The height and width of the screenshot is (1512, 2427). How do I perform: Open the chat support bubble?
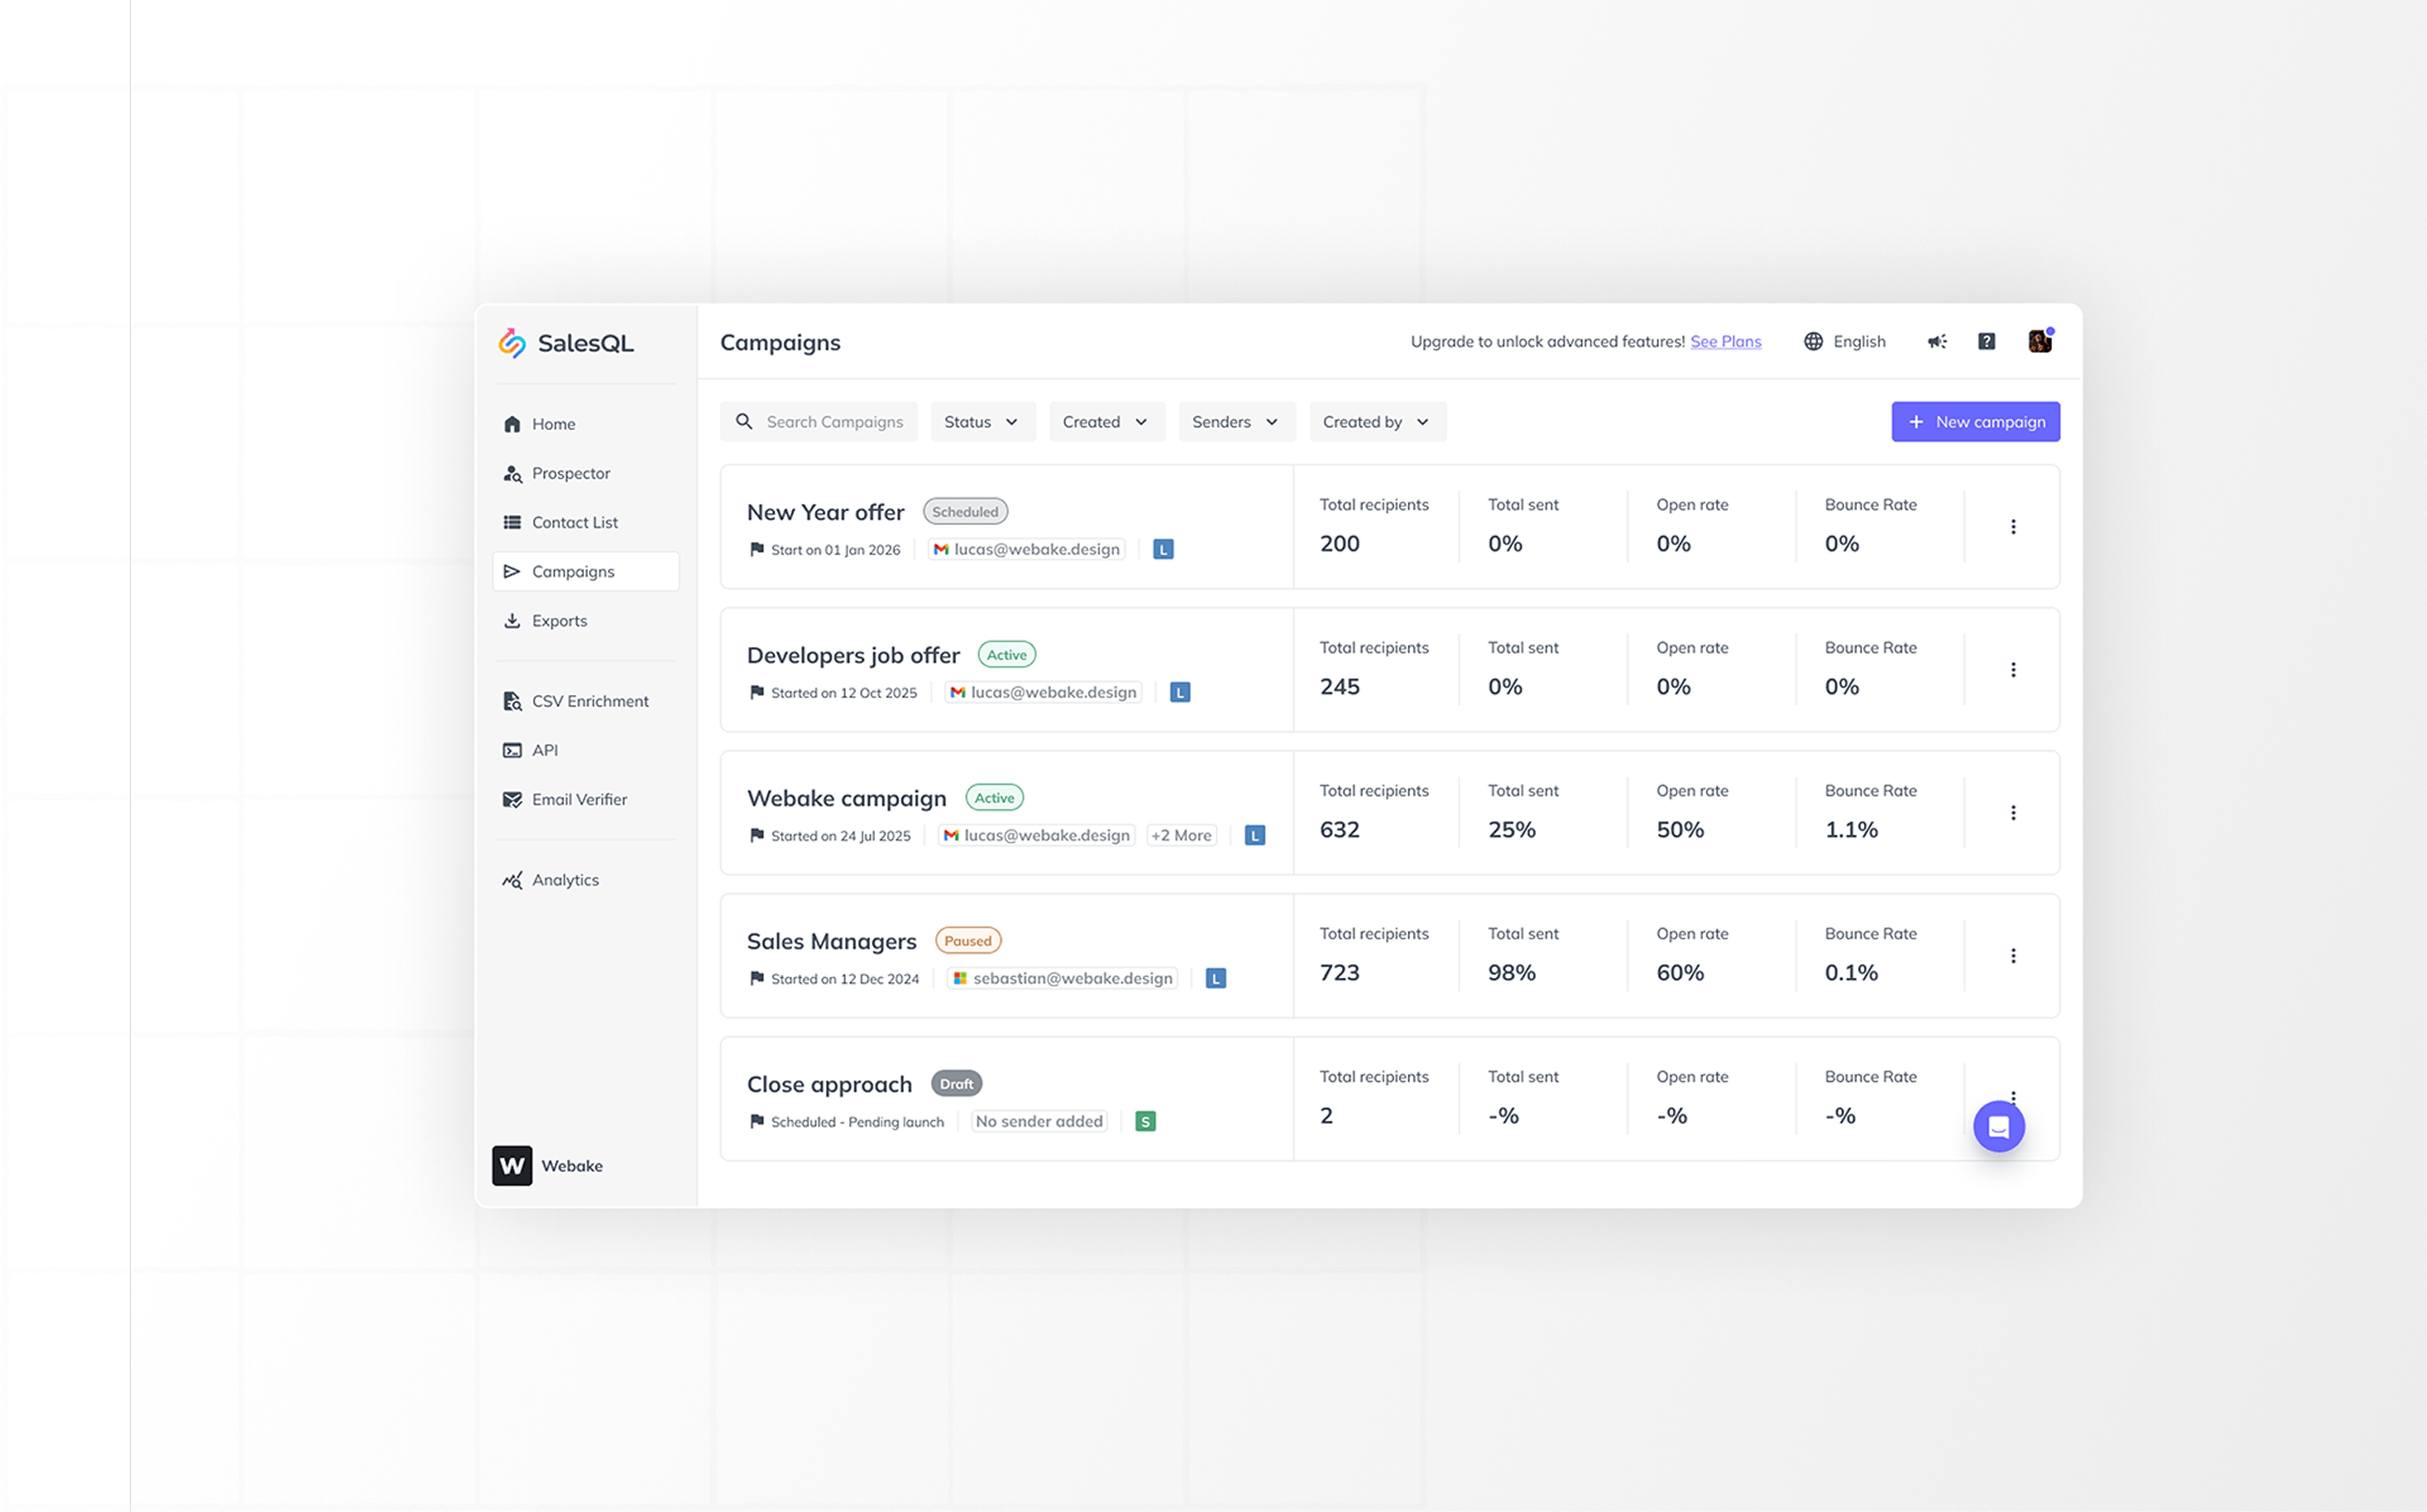point(1999,1127)
